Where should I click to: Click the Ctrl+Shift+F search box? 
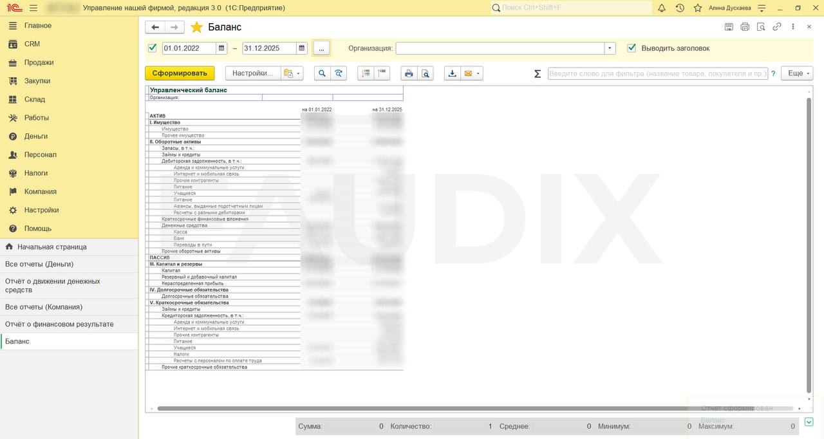(x=570, y=8)
